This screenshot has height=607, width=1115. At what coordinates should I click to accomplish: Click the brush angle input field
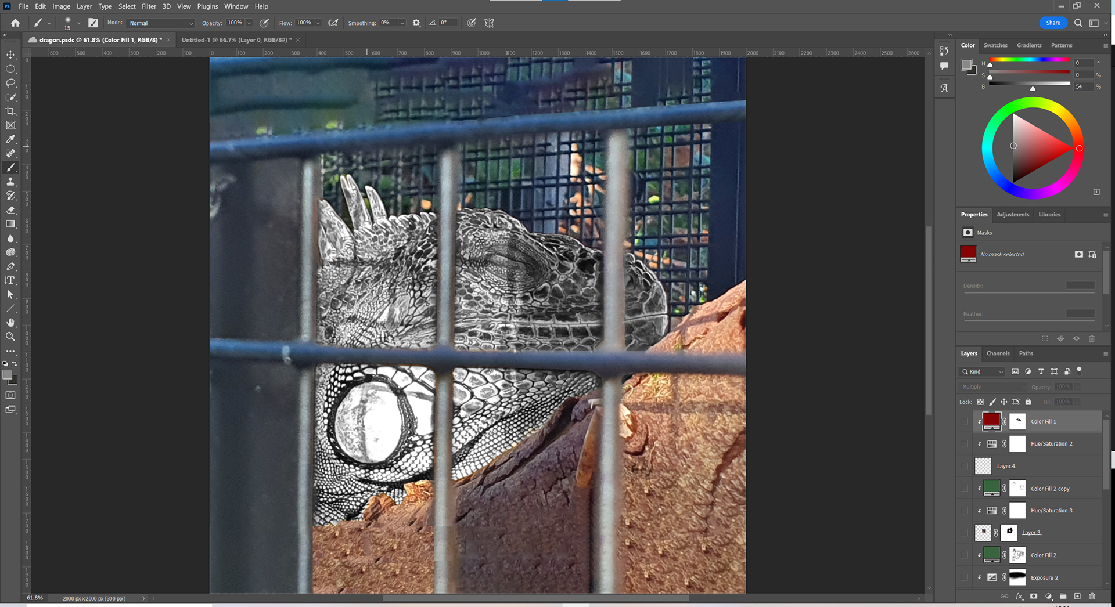pos(448,23)
